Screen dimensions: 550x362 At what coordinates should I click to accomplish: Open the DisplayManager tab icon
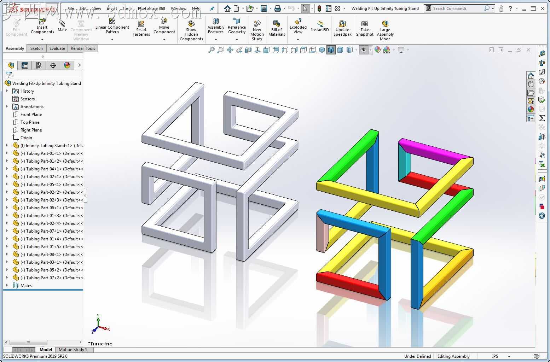[67, 65]
